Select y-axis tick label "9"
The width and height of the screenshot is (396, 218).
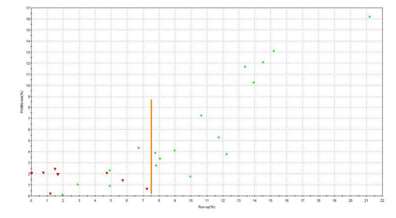29,96
